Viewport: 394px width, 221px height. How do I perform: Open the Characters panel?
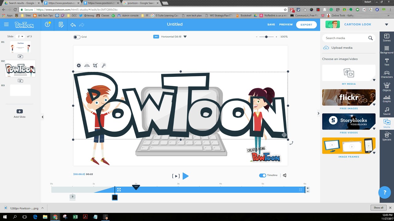[387, 74]
